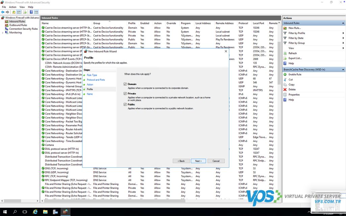Toggle the Show/Hide Action Pane toolbar icon
The image size is (346, 216).
click(36, 12)
